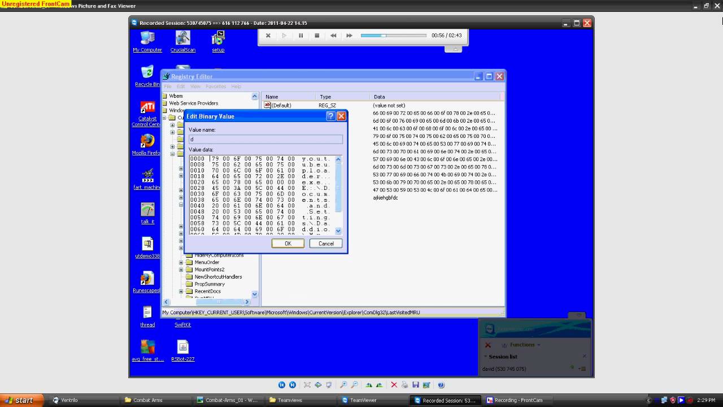The height and width of the screenshot is (407, 723).
Task: Go to next image in picture viewer
Action: (293, 385)
